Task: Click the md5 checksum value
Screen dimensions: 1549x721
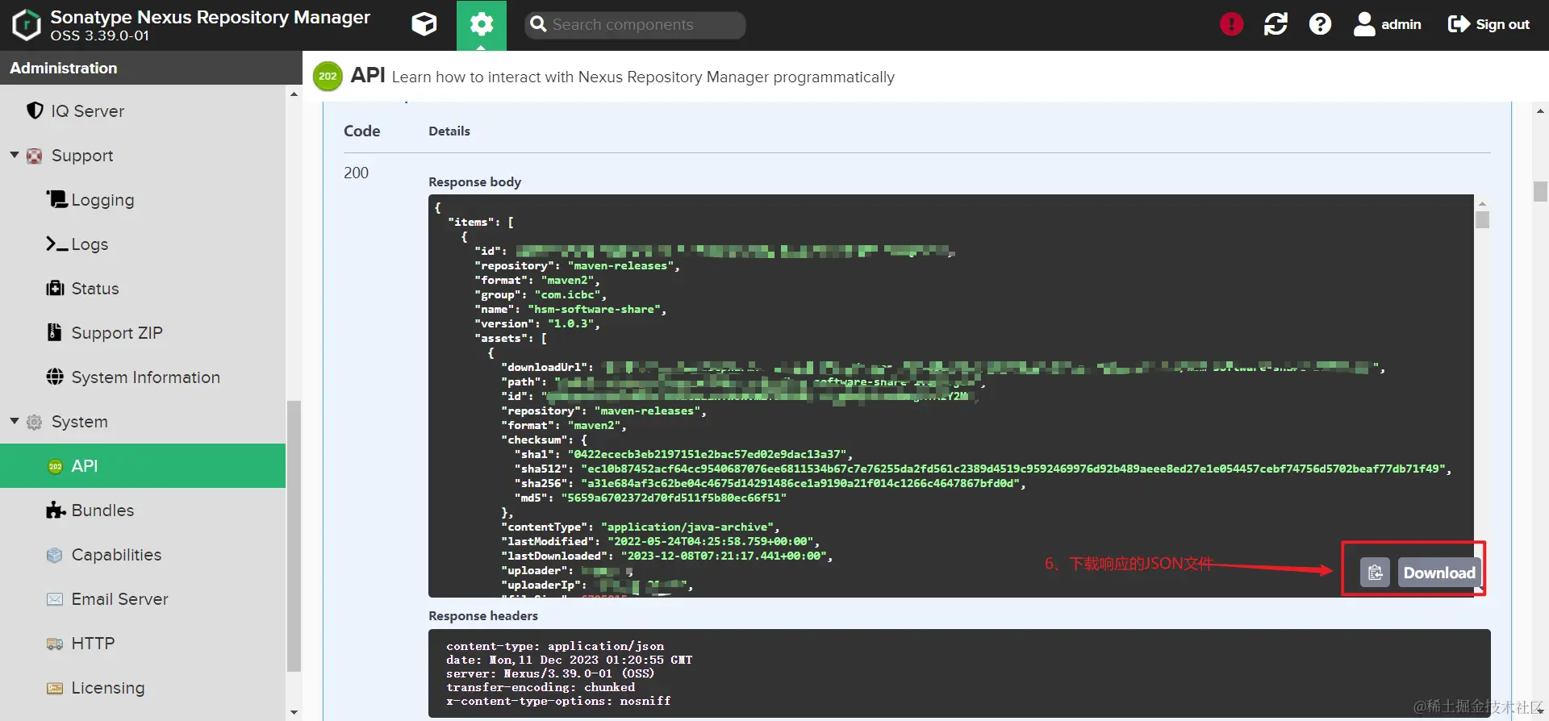Action: [674, 498]
